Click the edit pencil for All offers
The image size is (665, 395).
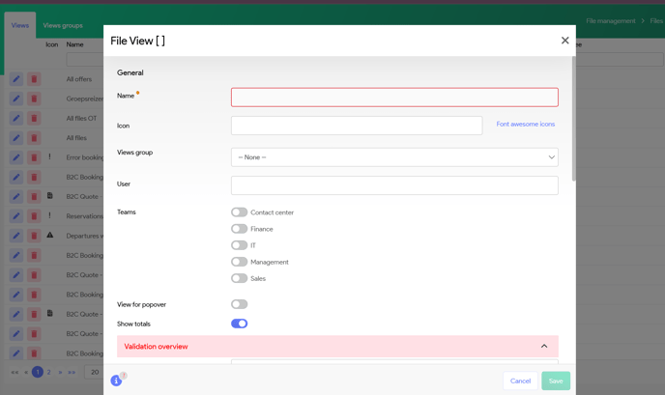pyautogui.click(x=16, y=79)
